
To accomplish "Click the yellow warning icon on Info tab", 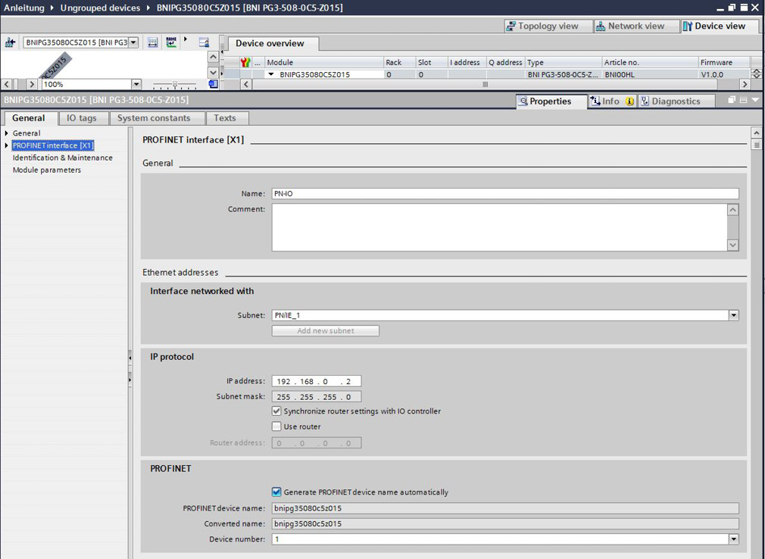I will pyautogui.click(x=629, y=101).
